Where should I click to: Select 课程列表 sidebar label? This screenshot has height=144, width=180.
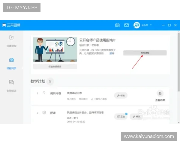tap(11, 68)
